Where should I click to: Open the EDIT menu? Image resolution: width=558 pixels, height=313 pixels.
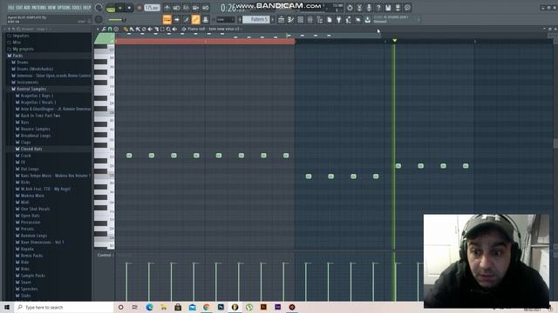19,8
